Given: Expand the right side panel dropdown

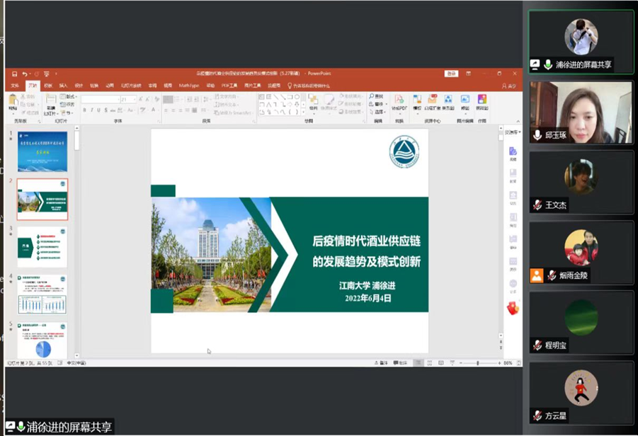Looking at the screenshot, I should pyautogui.click(x=519, y=132).
